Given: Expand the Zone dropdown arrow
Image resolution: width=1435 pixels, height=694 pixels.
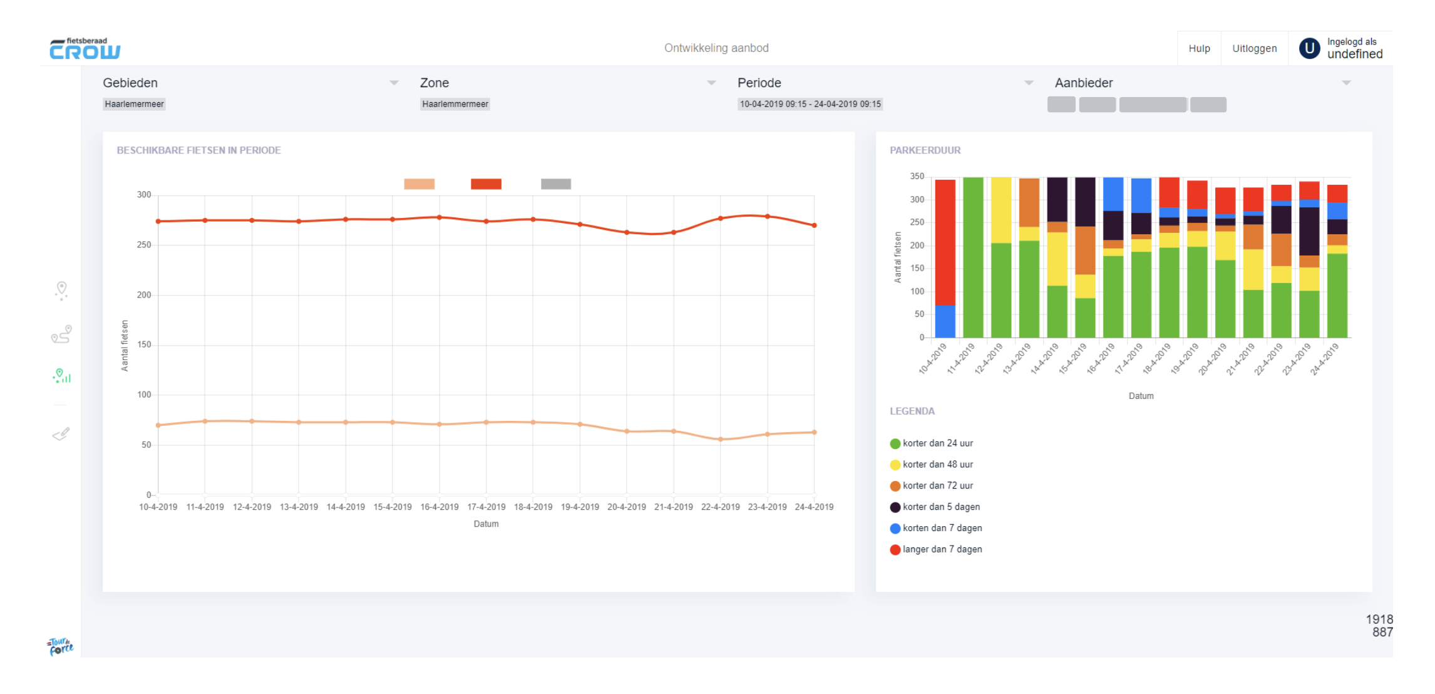Looking at the screenshot, I should coord(711,83).
